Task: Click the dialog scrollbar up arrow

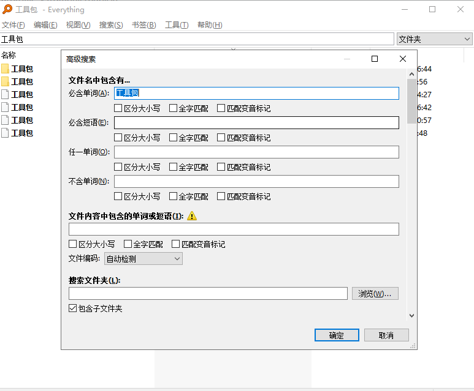Action: [411, 74]
